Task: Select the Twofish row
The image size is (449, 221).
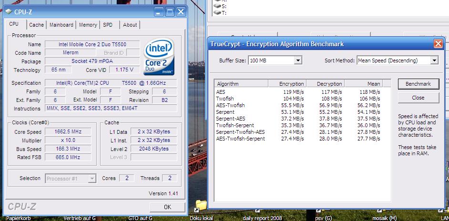Action: [x=298, y=99]
